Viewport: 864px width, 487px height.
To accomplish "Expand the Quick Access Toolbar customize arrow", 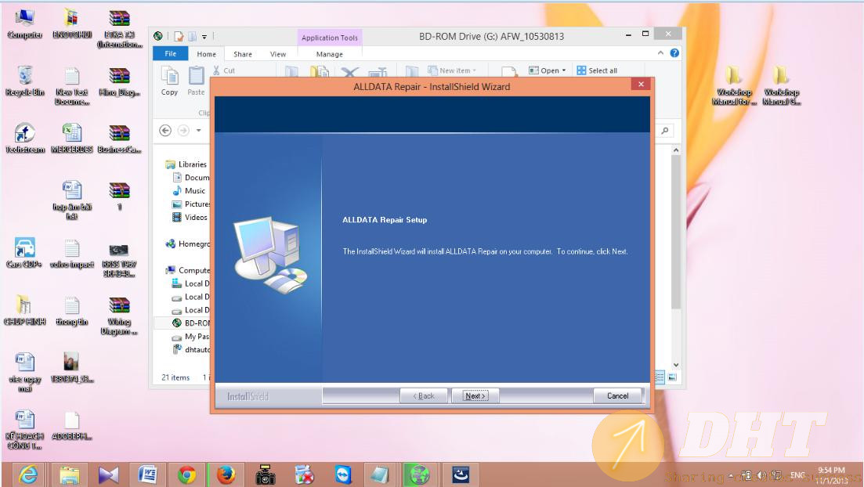I will coord(204,36).
